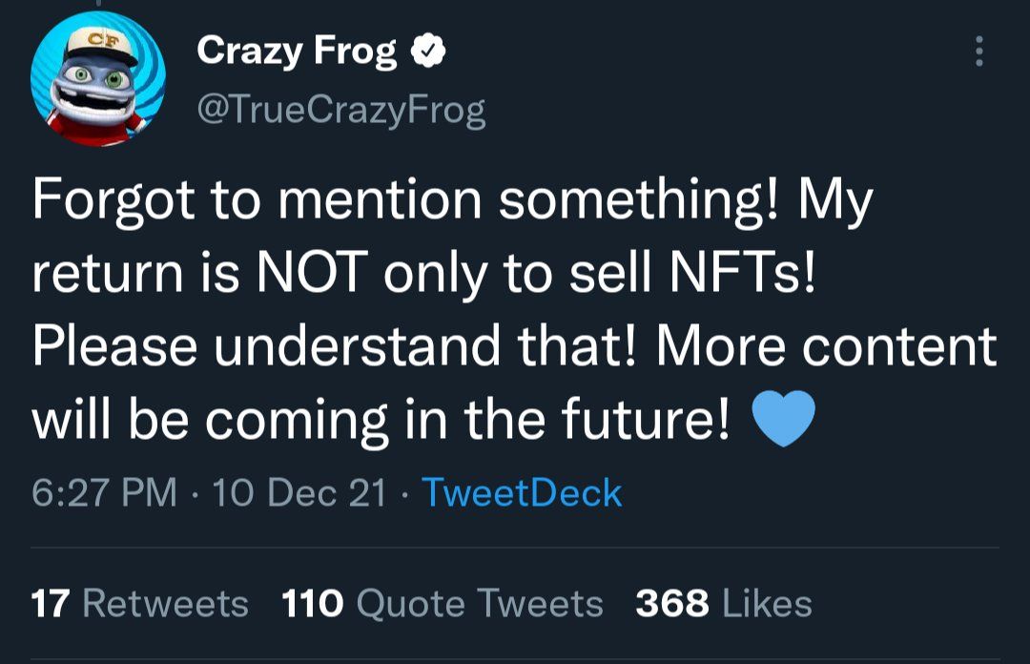Open the Crazy Frog profile avatar
Viewport: 1030px width, 664px height.
click(x=98, y=78)
